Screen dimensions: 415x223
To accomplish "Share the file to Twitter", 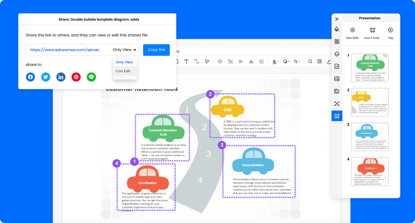I will pos(46,77).
